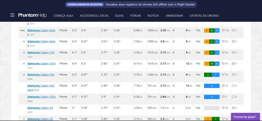This screenshot has width=262, height=121.
Task: Click heart icon in Galaxy S20 Ultra row
Action: tap(223, 86)
